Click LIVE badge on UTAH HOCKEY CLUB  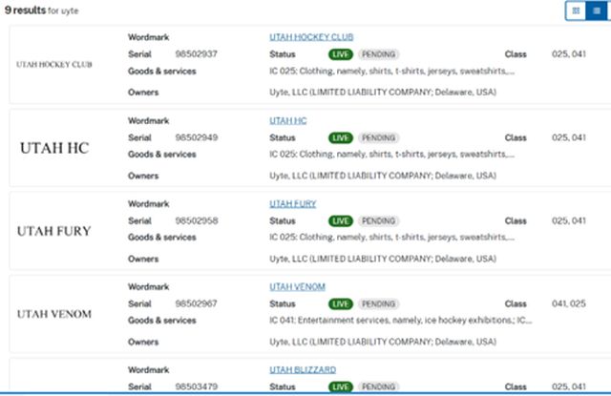coord(340,54)
